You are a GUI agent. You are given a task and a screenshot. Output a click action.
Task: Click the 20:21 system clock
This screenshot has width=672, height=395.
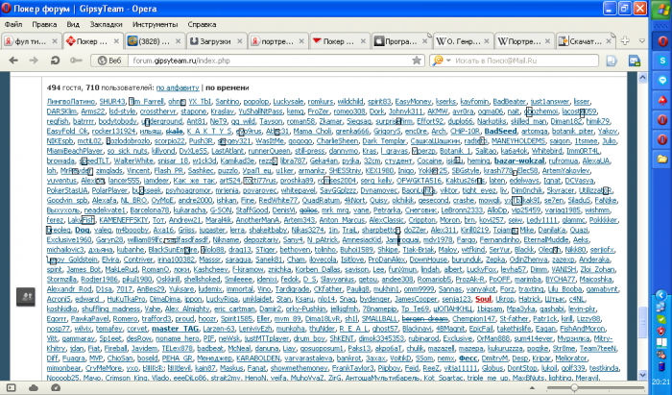click(660, 382)
